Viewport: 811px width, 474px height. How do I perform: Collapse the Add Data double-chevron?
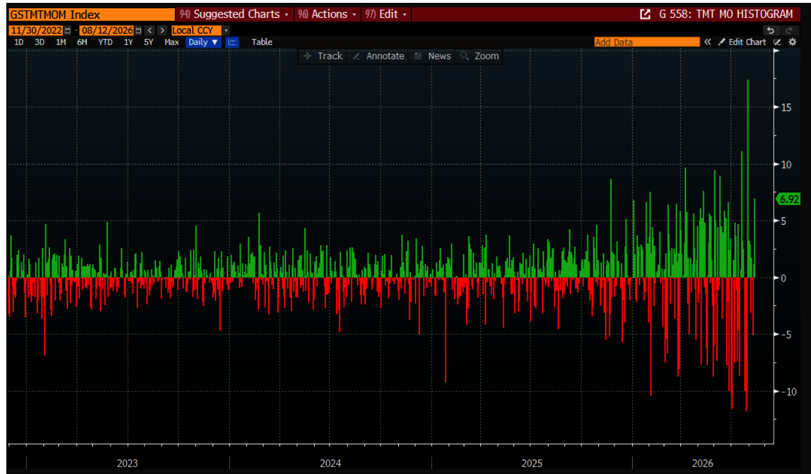tap(708, 42)
